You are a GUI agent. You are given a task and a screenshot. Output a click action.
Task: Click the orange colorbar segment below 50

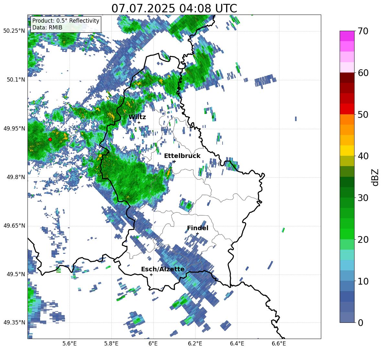347,119
